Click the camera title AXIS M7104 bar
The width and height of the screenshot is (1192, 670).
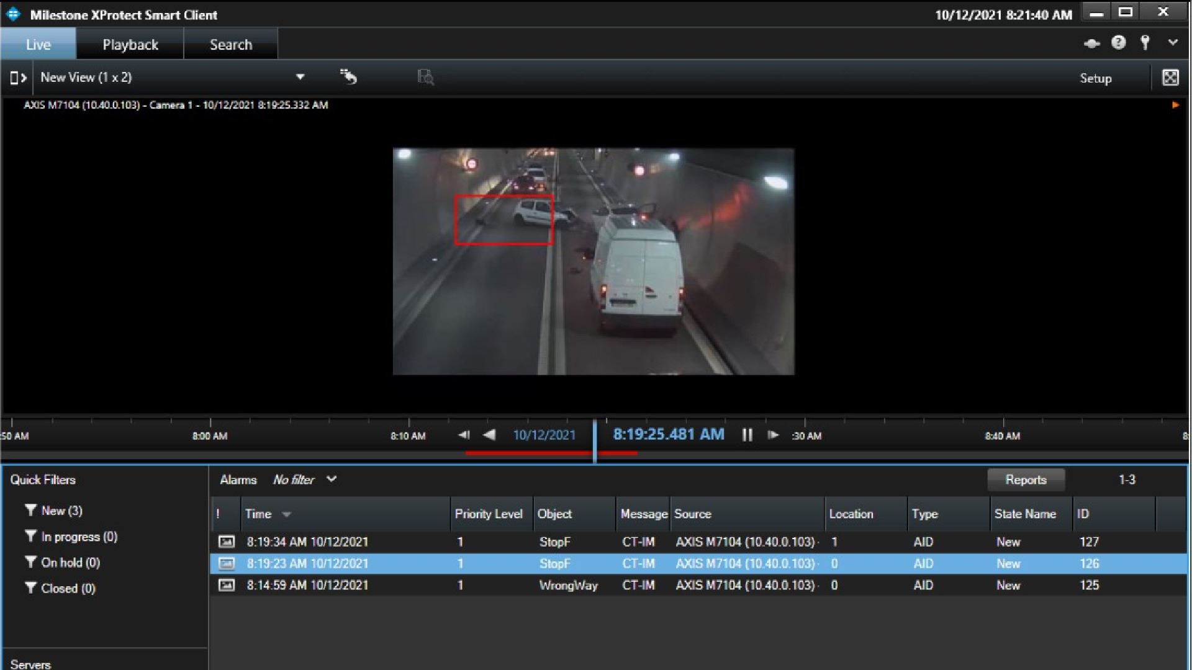[x=176, y=105]
